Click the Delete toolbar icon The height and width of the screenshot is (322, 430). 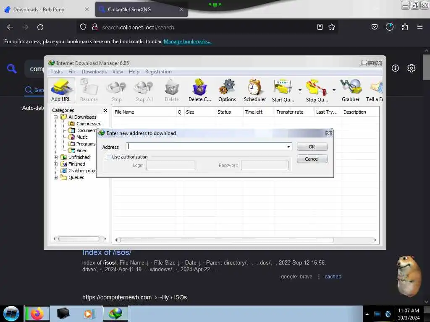172,90
